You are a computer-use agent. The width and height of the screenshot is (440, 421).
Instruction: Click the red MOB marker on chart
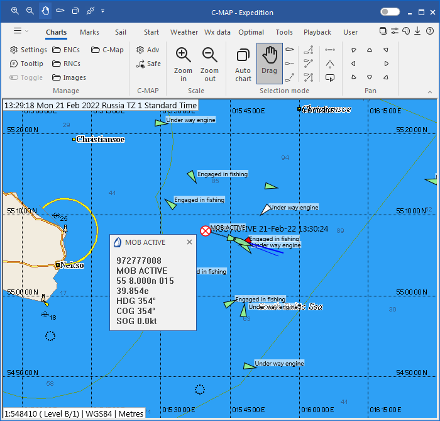(x=206, y=231)
